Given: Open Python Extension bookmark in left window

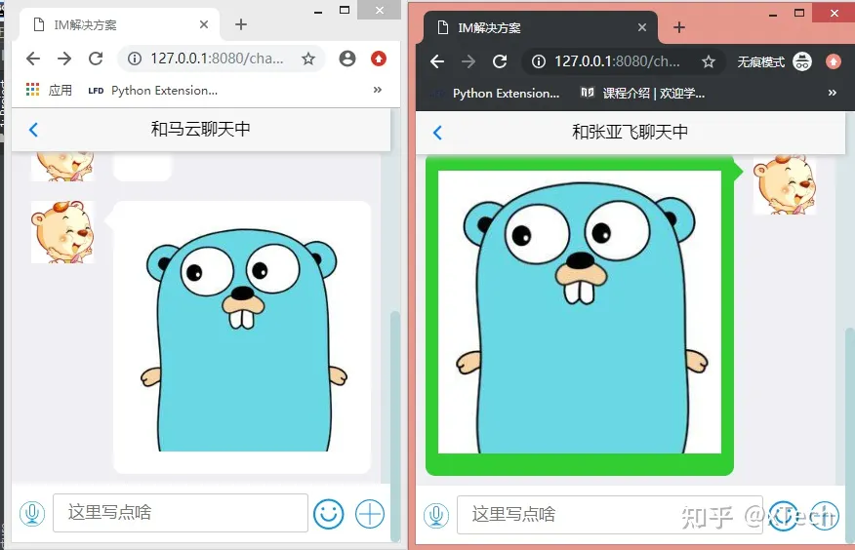Looking at the screenshot, I should click(x=152, y=91).
